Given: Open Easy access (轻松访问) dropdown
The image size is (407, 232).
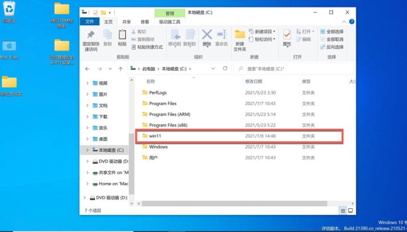Looking at the screenshot, I should pyautogui.click(x=262, y=39).
